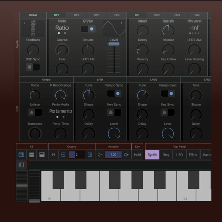Toggle LFO2 Tempo Sync switch

[168, 93]
